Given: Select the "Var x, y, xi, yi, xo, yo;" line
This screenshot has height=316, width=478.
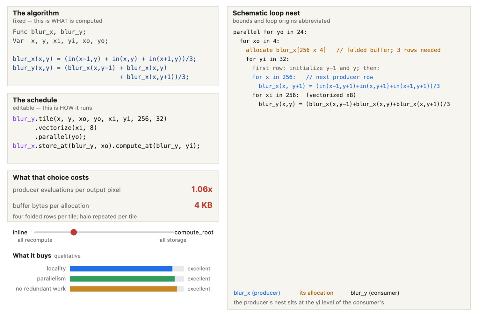Looking at the screenshot, I should tap(61, 41).
